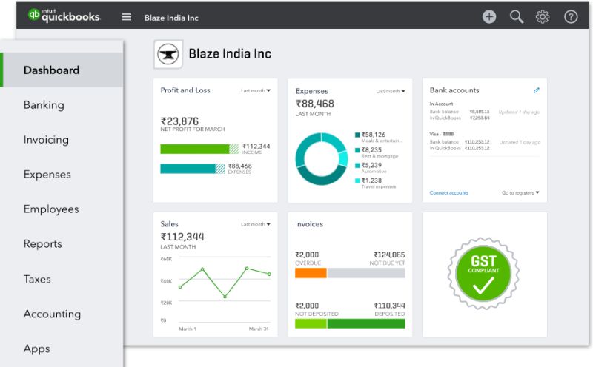Click the teal expenses bar

pyautogui.click(x=193, y=169)
